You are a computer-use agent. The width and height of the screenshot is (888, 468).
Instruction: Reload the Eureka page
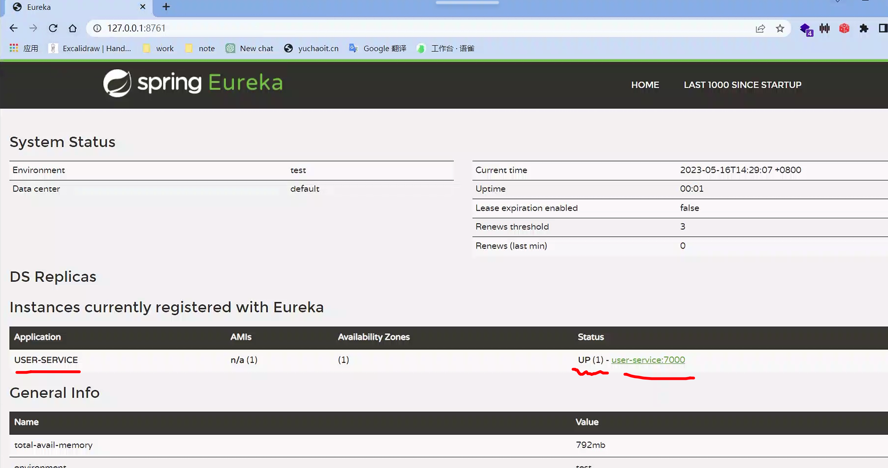53,28
